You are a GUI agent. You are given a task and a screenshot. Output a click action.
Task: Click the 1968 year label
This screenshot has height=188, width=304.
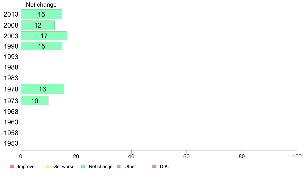tap(11, 112)
